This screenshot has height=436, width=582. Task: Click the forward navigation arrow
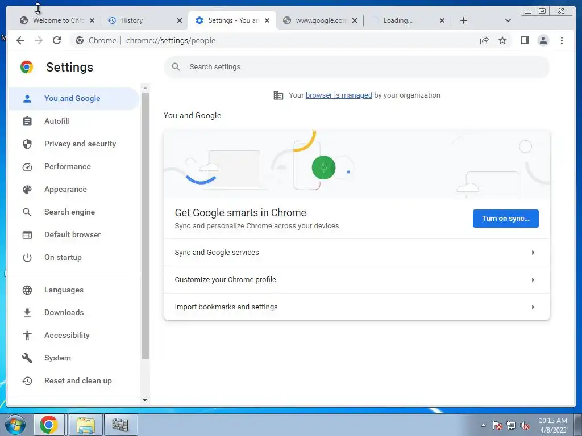pos(39,40)
